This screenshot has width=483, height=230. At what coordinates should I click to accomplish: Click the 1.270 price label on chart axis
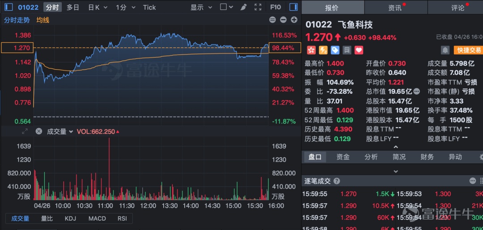17,48
